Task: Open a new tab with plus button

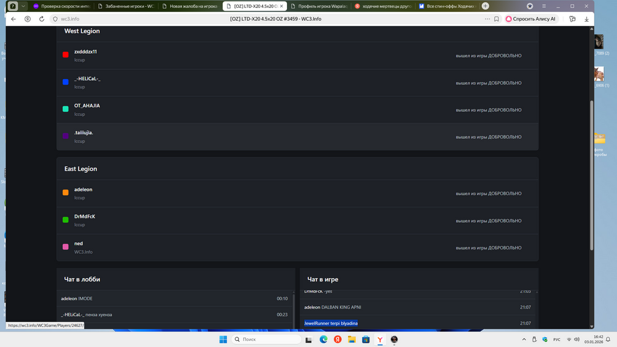Action: 486,6
